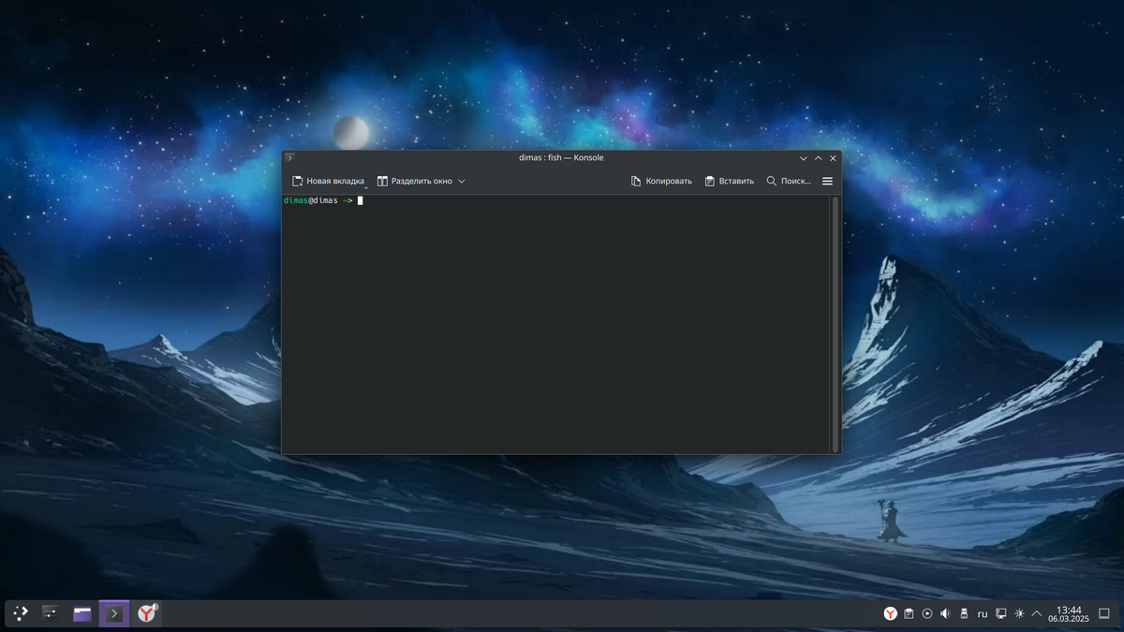Viewport: 1124px width, 632px height.
Task: Click the Вставить paste button
Action: (x=729, y=181)
